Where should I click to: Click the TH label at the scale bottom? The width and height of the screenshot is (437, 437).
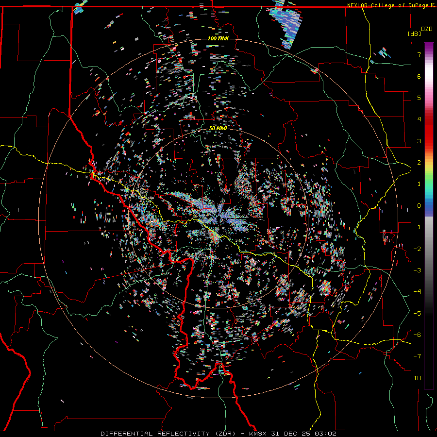pyautogui.click(x=417, y=378)
